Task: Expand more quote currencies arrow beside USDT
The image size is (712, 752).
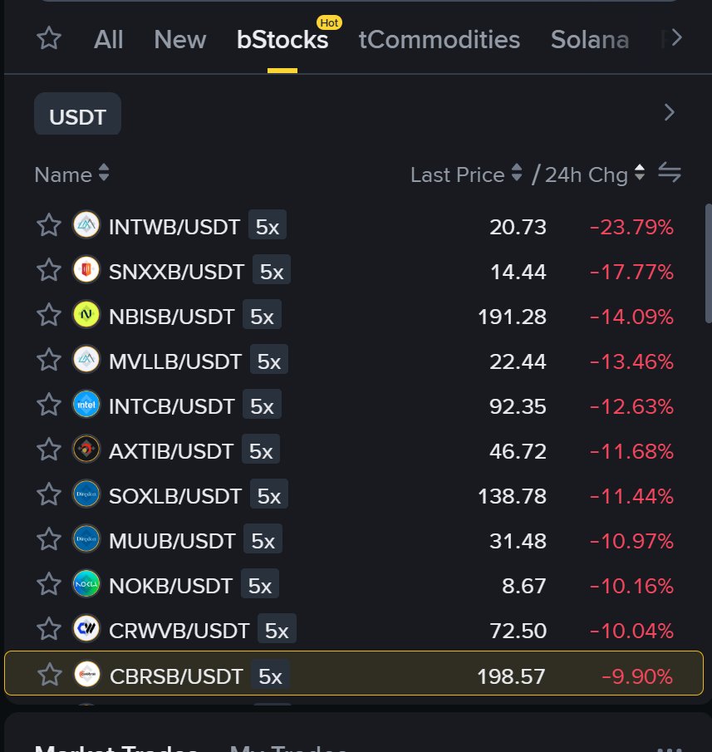Action: coord(670,113)
